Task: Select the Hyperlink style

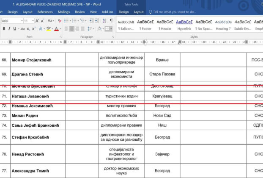Action: 184,24
